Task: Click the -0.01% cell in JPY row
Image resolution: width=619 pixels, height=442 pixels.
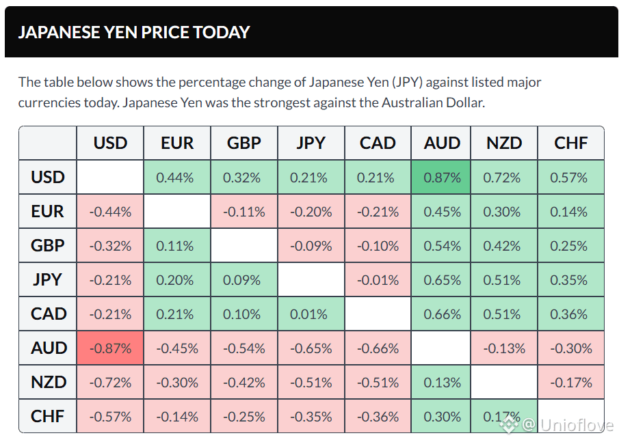Action: [x=378, y=279]
